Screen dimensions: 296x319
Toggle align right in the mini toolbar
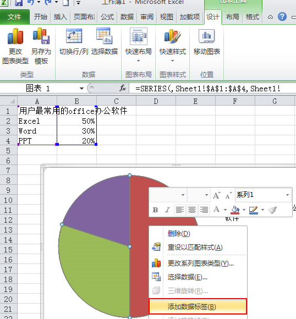click(204, 210)
